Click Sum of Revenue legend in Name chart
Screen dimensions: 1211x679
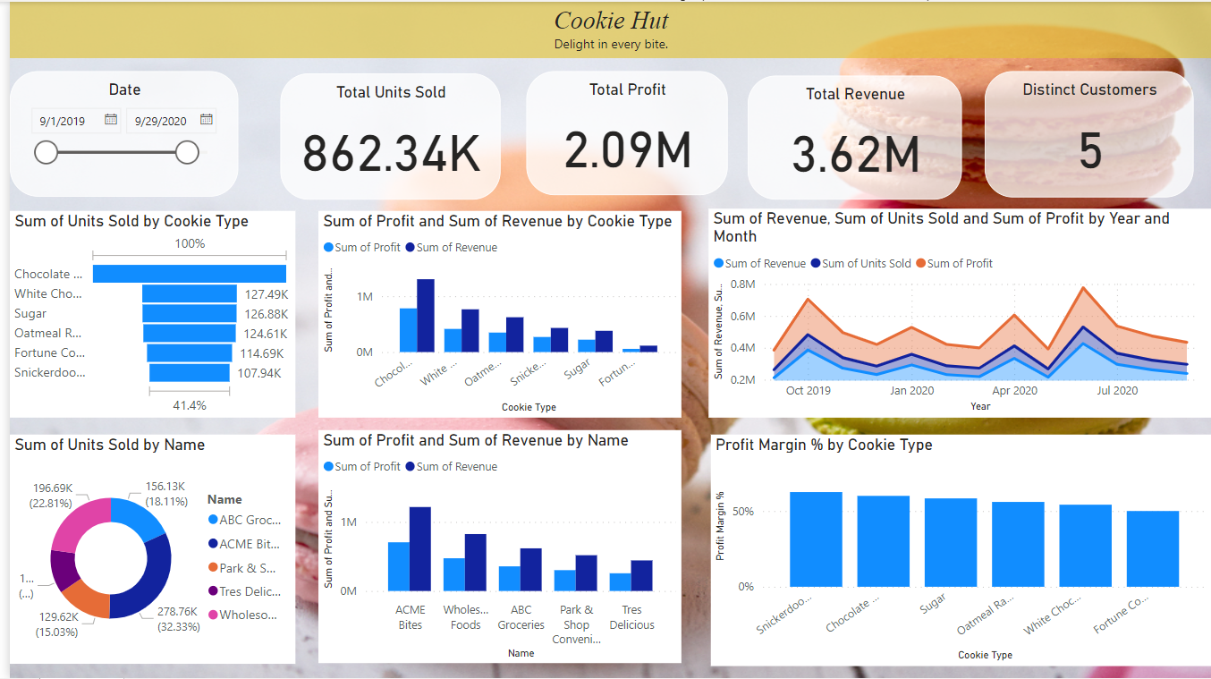pos(451,466)
